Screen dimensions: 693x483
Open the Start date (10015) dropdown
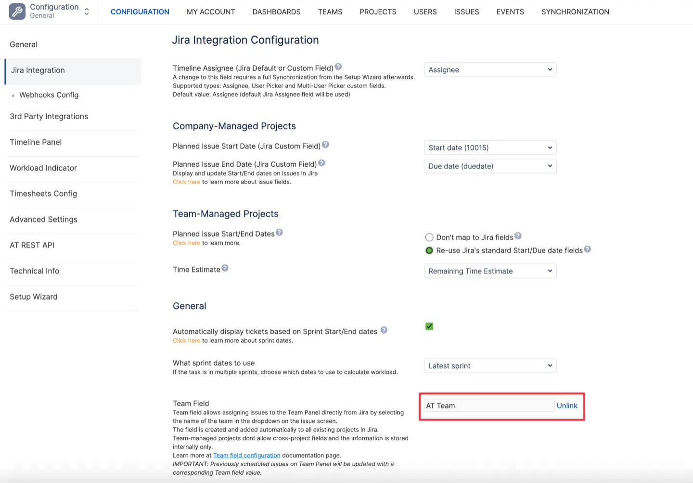point(490,148)
